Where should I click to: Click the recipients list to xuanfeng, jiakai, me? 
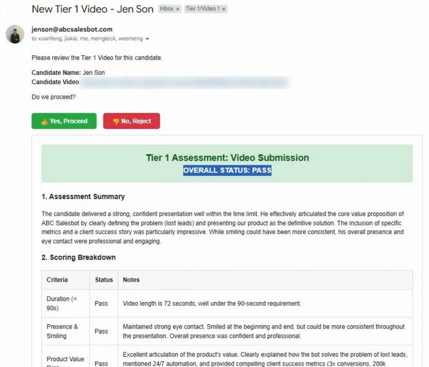(x=87, y=39)
